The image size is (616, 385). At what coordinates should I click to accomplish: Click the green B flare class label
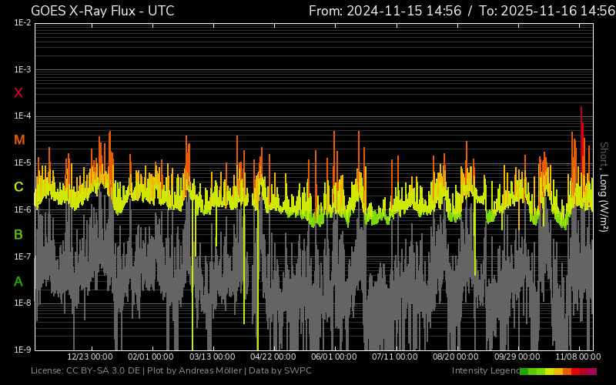pos(18,234)
